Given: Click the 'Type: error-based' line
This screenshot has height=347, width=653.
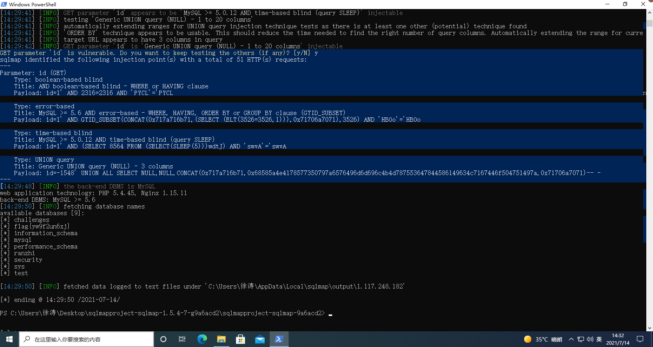Looking at the screenshot, I should coord(44,106).
